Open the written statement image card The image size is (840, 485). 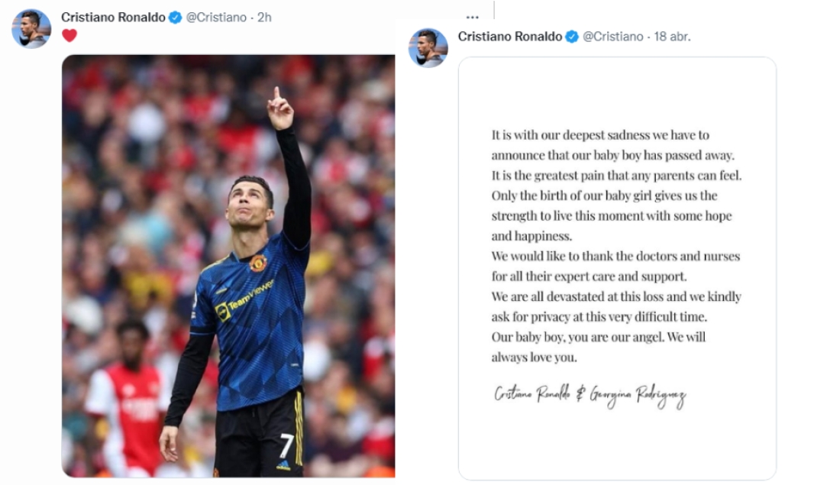pyautogui.click(x=617, y=269)
